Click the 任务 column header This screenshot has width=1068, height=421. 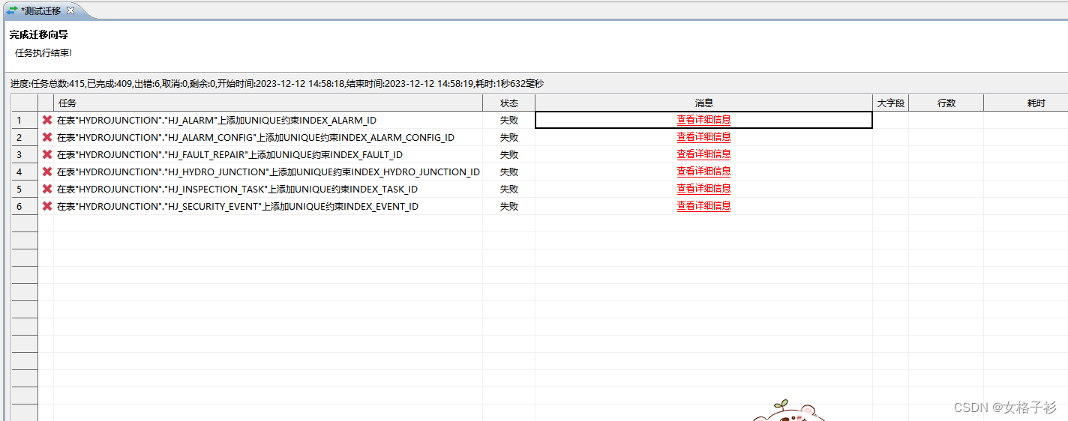[268, 103]
